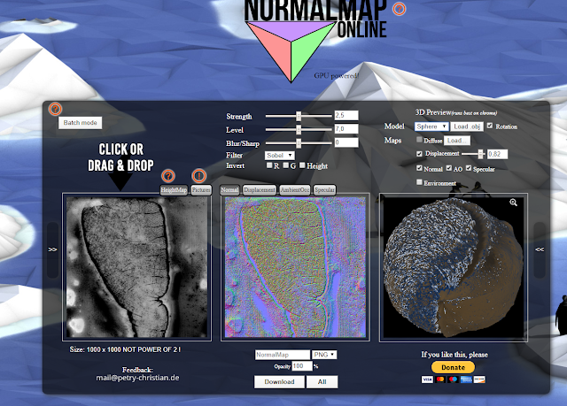Screen dimensions: 567x406
Task: Collapse right panel with << arrow
Action: pyautogui.click(x=540, y=249)
